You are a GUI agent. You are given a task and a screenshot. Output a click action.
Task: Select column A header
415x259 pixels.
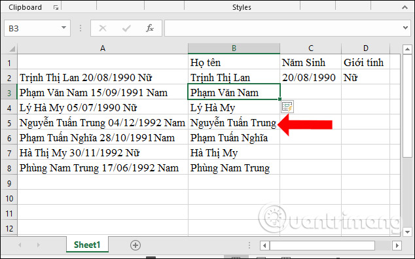103,48
